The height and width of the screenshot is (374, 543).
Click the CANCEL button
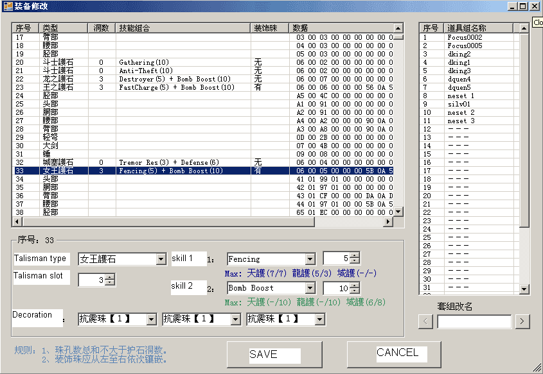click(394, 354)
